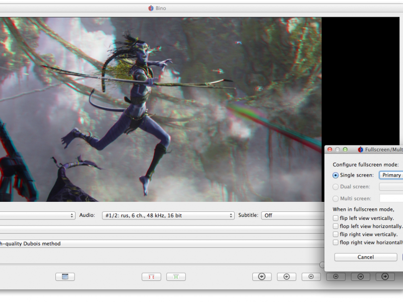The width and height of the screenshot is (403, 302).
Task: Select the Single screen radio button
Action: click(x=335, y=175)
